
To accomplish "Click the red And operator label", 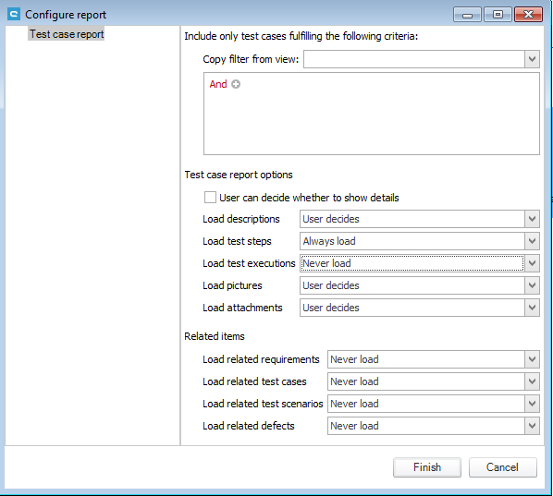I will [x=218, y=84].
